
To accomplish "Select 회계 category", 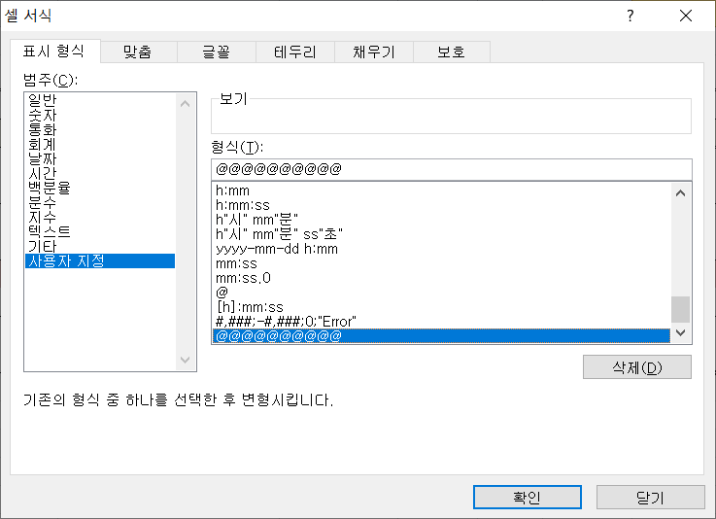I will [x=100, y=144].
